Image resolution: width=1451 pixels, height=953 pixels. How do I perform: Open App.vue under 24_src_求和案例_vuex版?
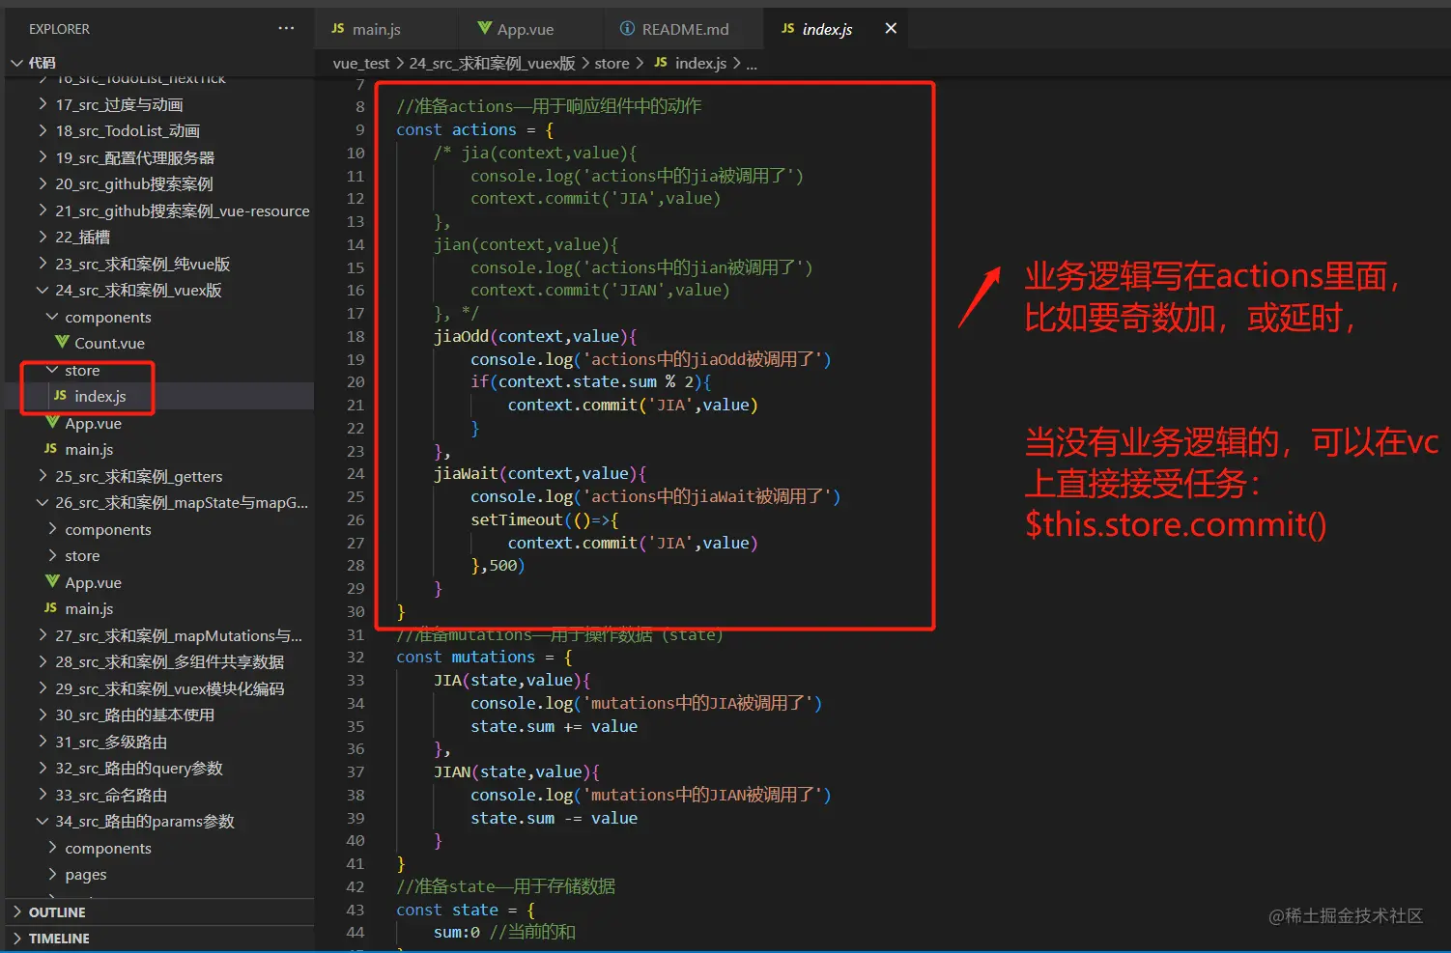(x=93, y=423)
